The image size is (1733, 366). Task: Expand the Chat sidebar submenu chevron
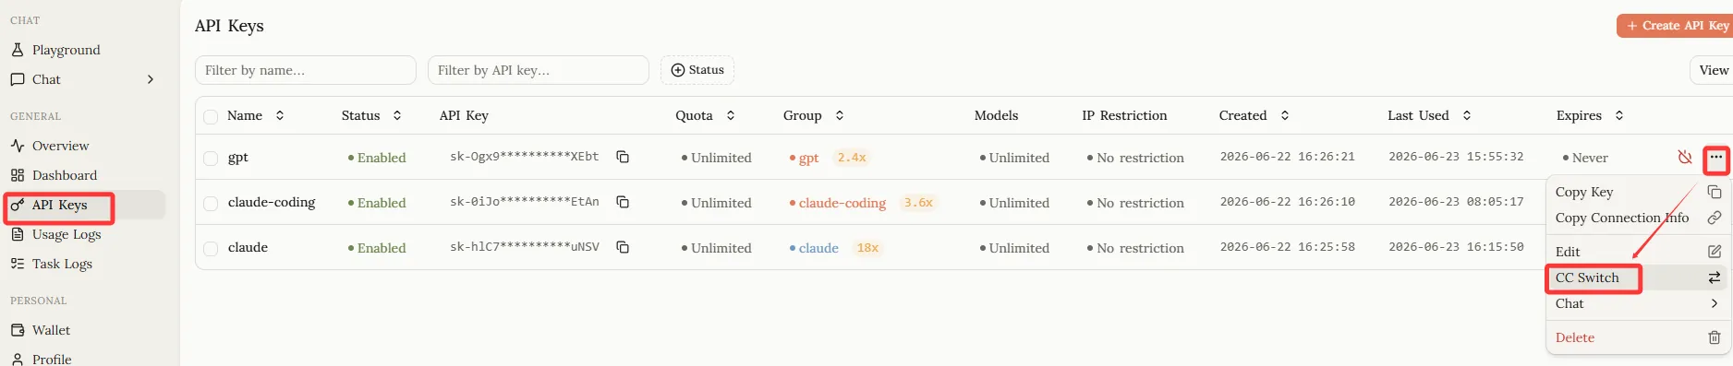[x=151, y=79]
